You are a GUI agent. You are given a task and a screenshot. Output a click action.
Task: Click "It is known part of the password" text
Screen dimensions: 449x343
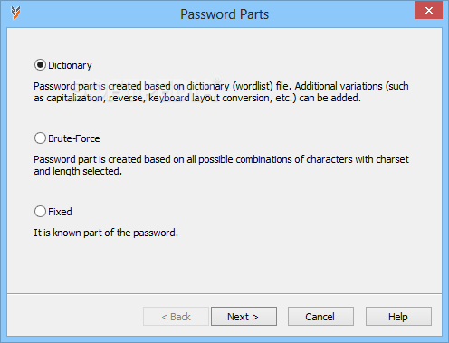(106, 233)
